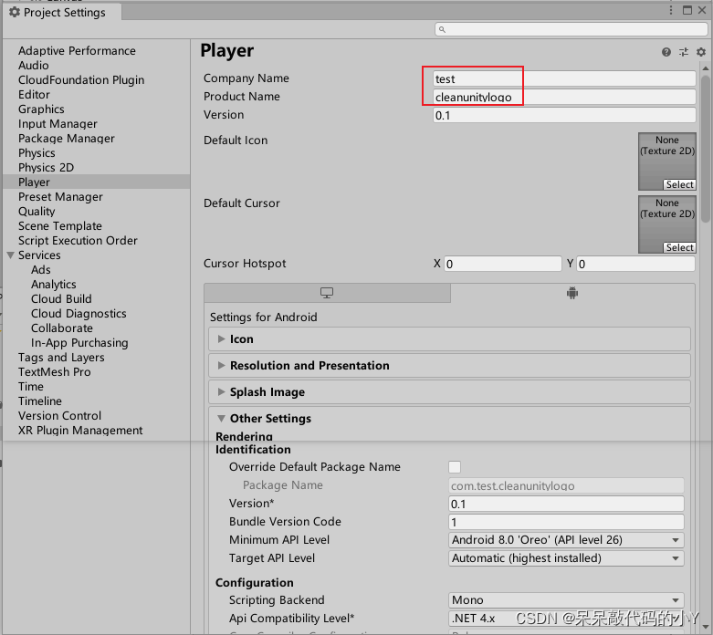713x635 pixels.
Task: Select Analytics under Services
Action: click(53, 285)
